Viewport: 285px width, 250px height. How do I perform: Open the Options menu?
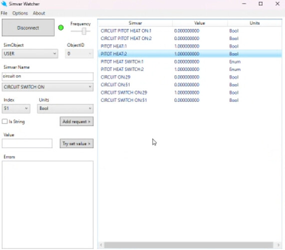click(x=20, y=13)
